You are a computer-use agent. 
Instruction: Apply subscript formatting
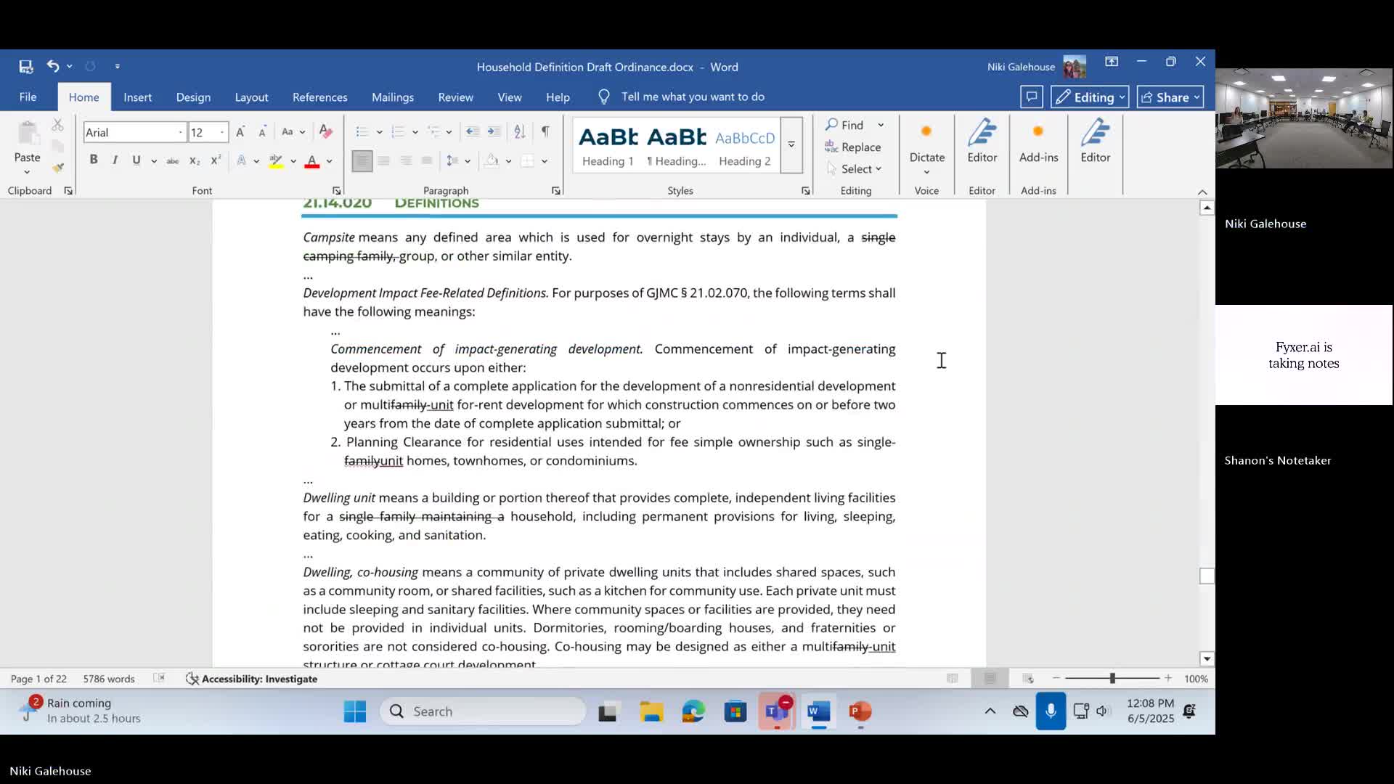click(x=194, y=160)
